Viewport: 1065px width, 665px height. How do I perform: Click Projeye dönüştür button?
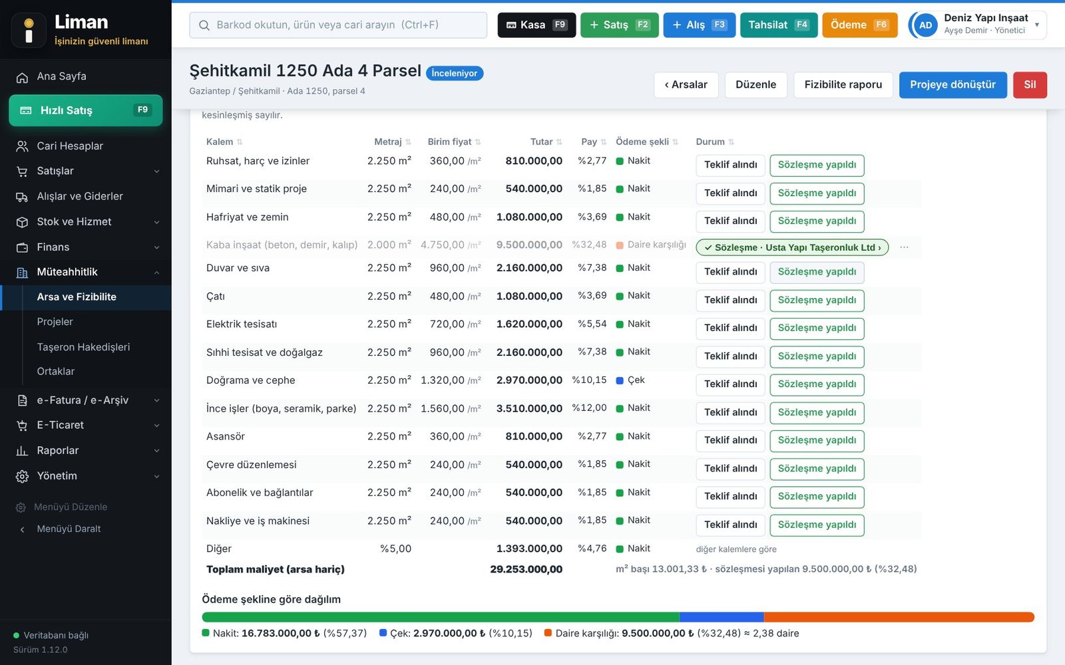[x=953, y=84]
